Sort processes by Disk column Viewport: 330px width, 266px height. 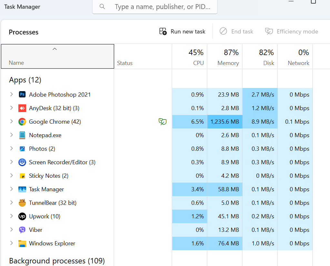point(260,56)
